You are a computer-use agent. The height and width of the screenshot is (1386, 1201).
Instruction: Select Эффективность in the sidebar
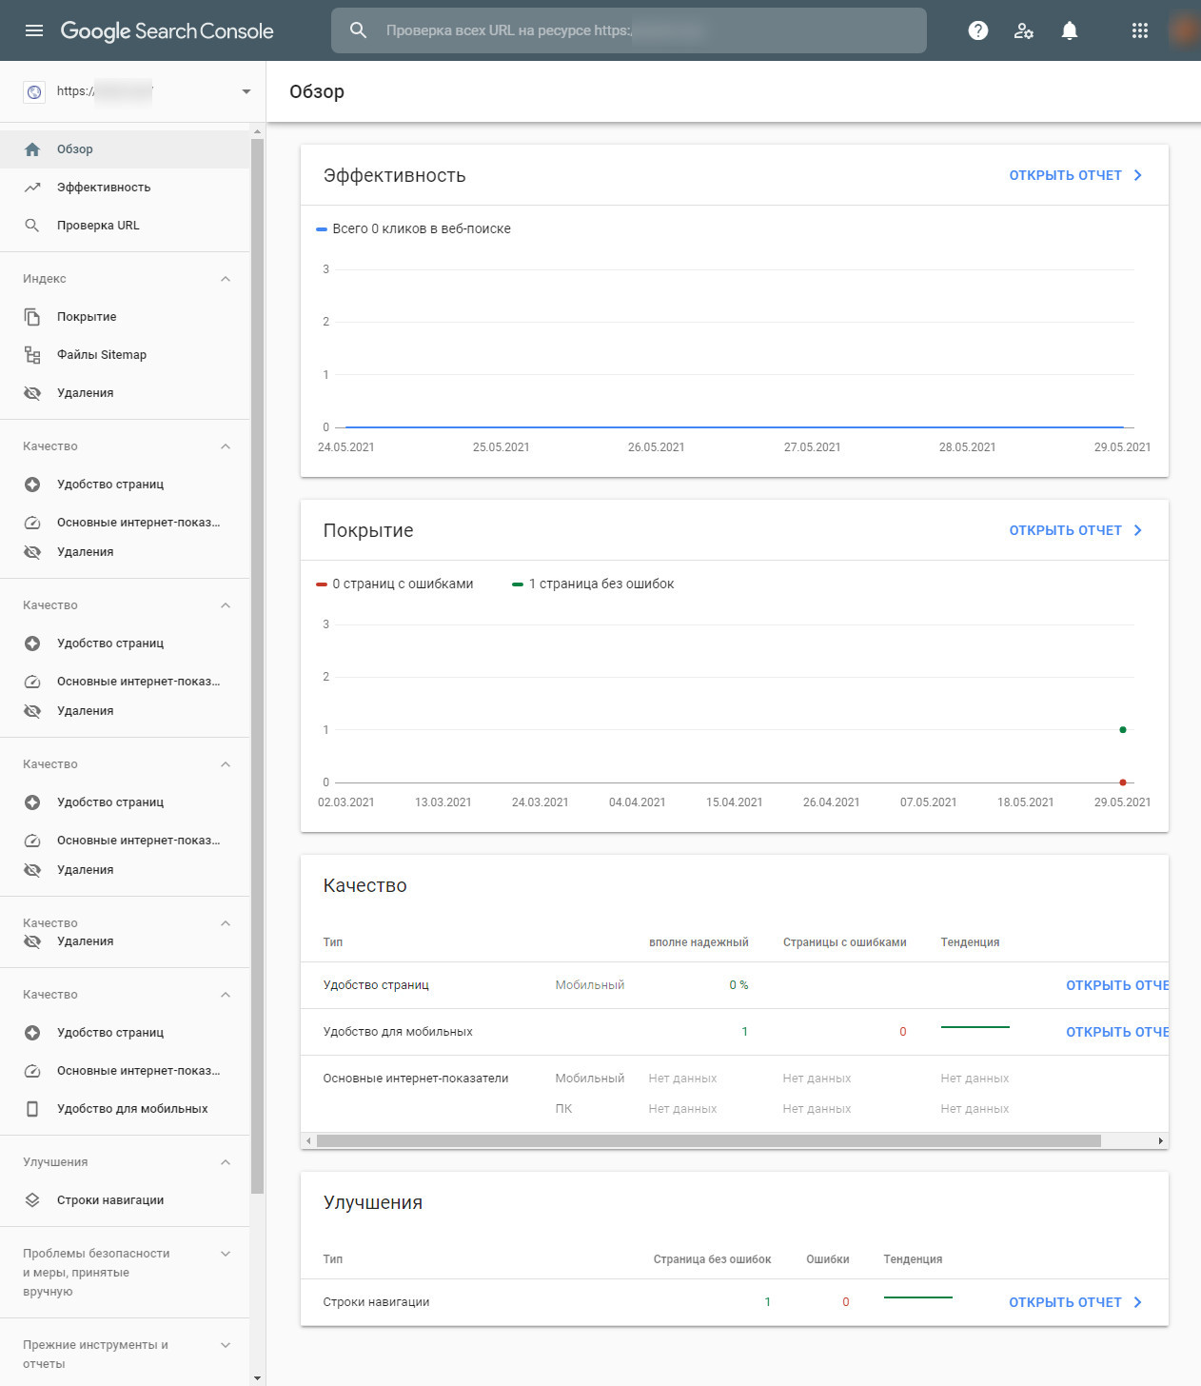[x=103, y=188]
